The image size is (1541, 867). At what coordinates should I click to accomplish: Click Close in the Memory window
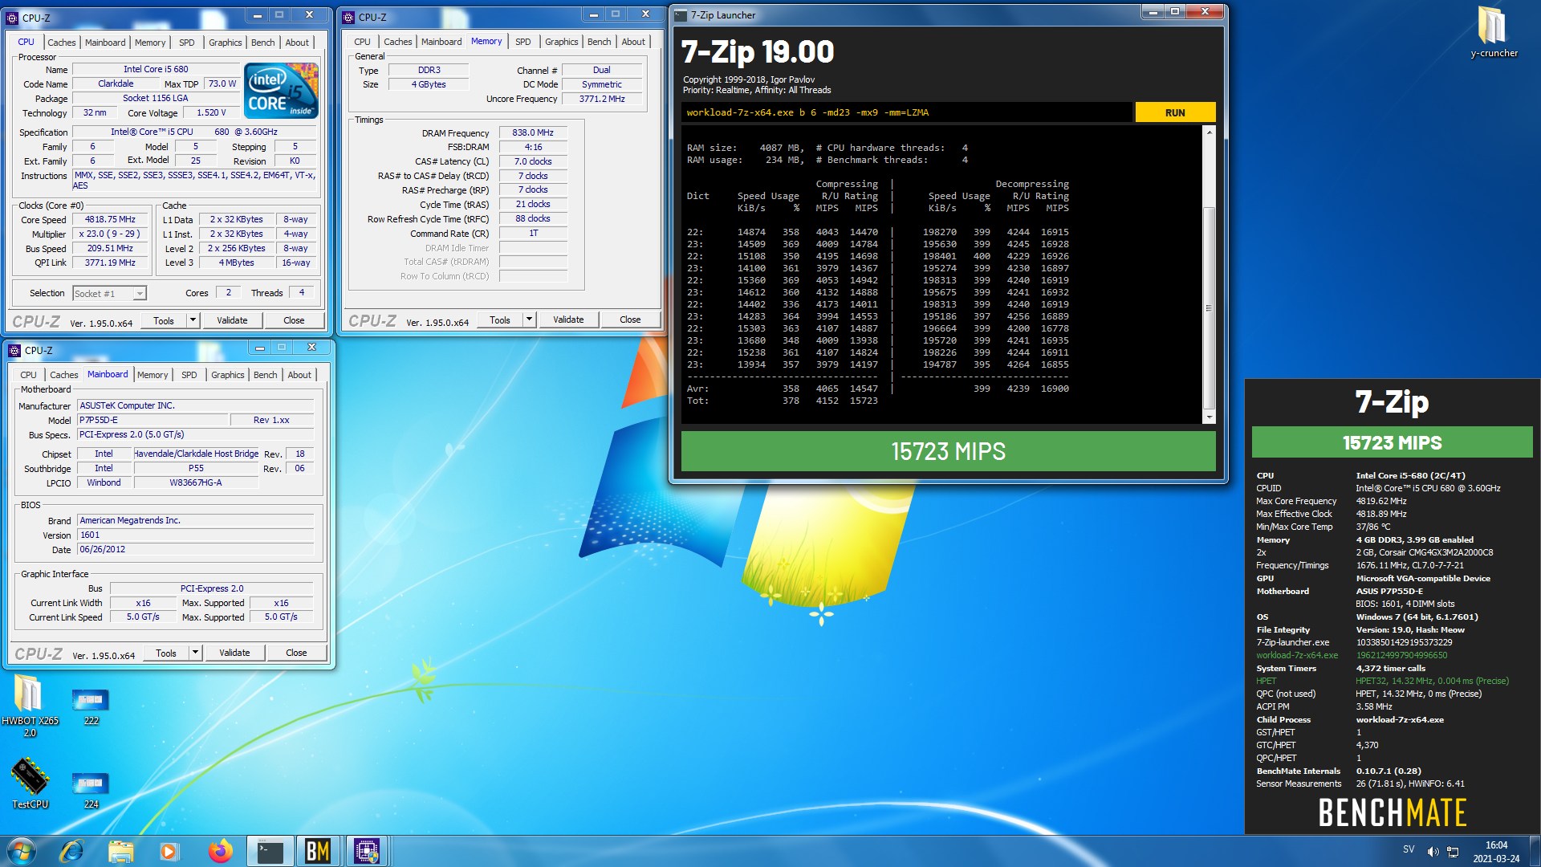pyautogui.click(x=630, y=320)
